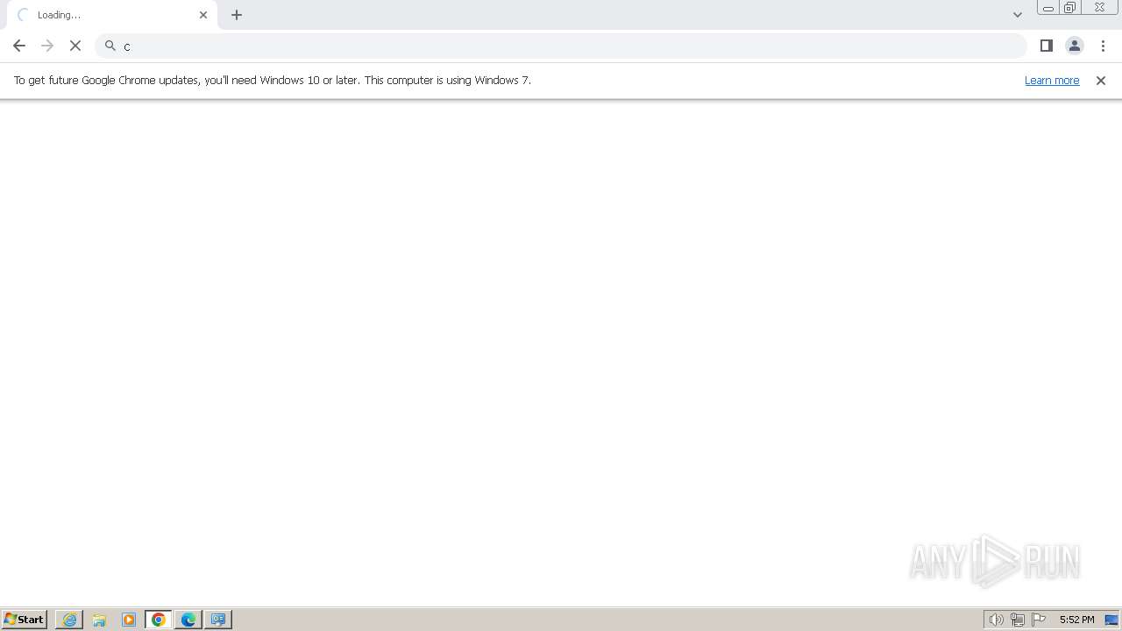Open the Chrome profile menu
1122x631 pixels.
click(x=1074, y=46)
